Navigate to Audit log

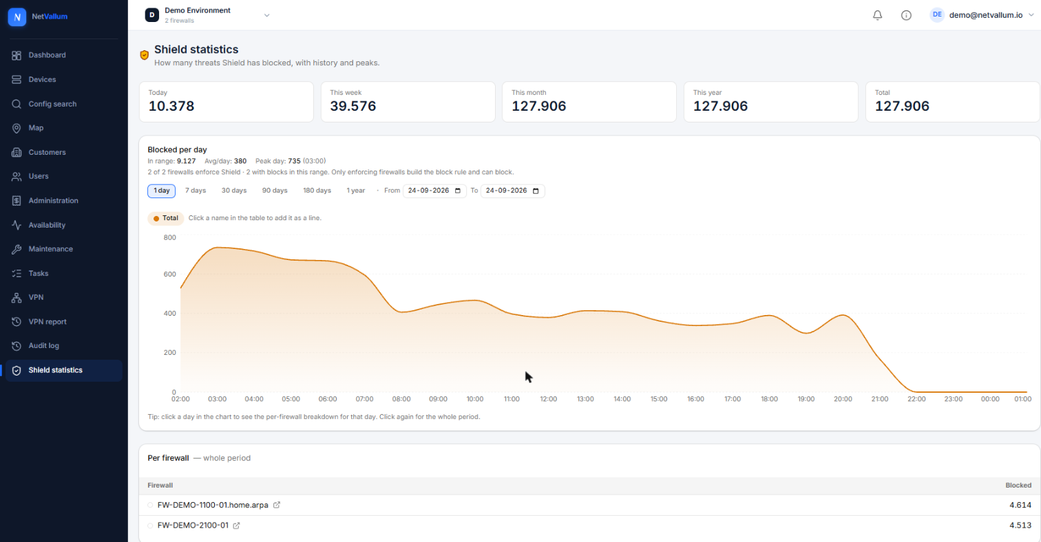click(x=63, y=346)
